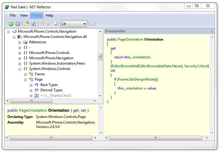Click tree view scroll down arrow
The width and height of the screenshot is (220, 152).
[100, 96]
